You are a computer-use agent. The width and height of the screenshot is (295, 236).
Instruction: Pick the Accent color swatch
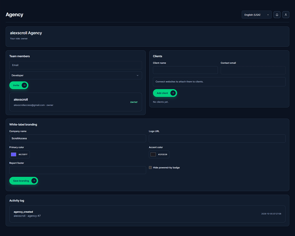(x=153, y=154)
